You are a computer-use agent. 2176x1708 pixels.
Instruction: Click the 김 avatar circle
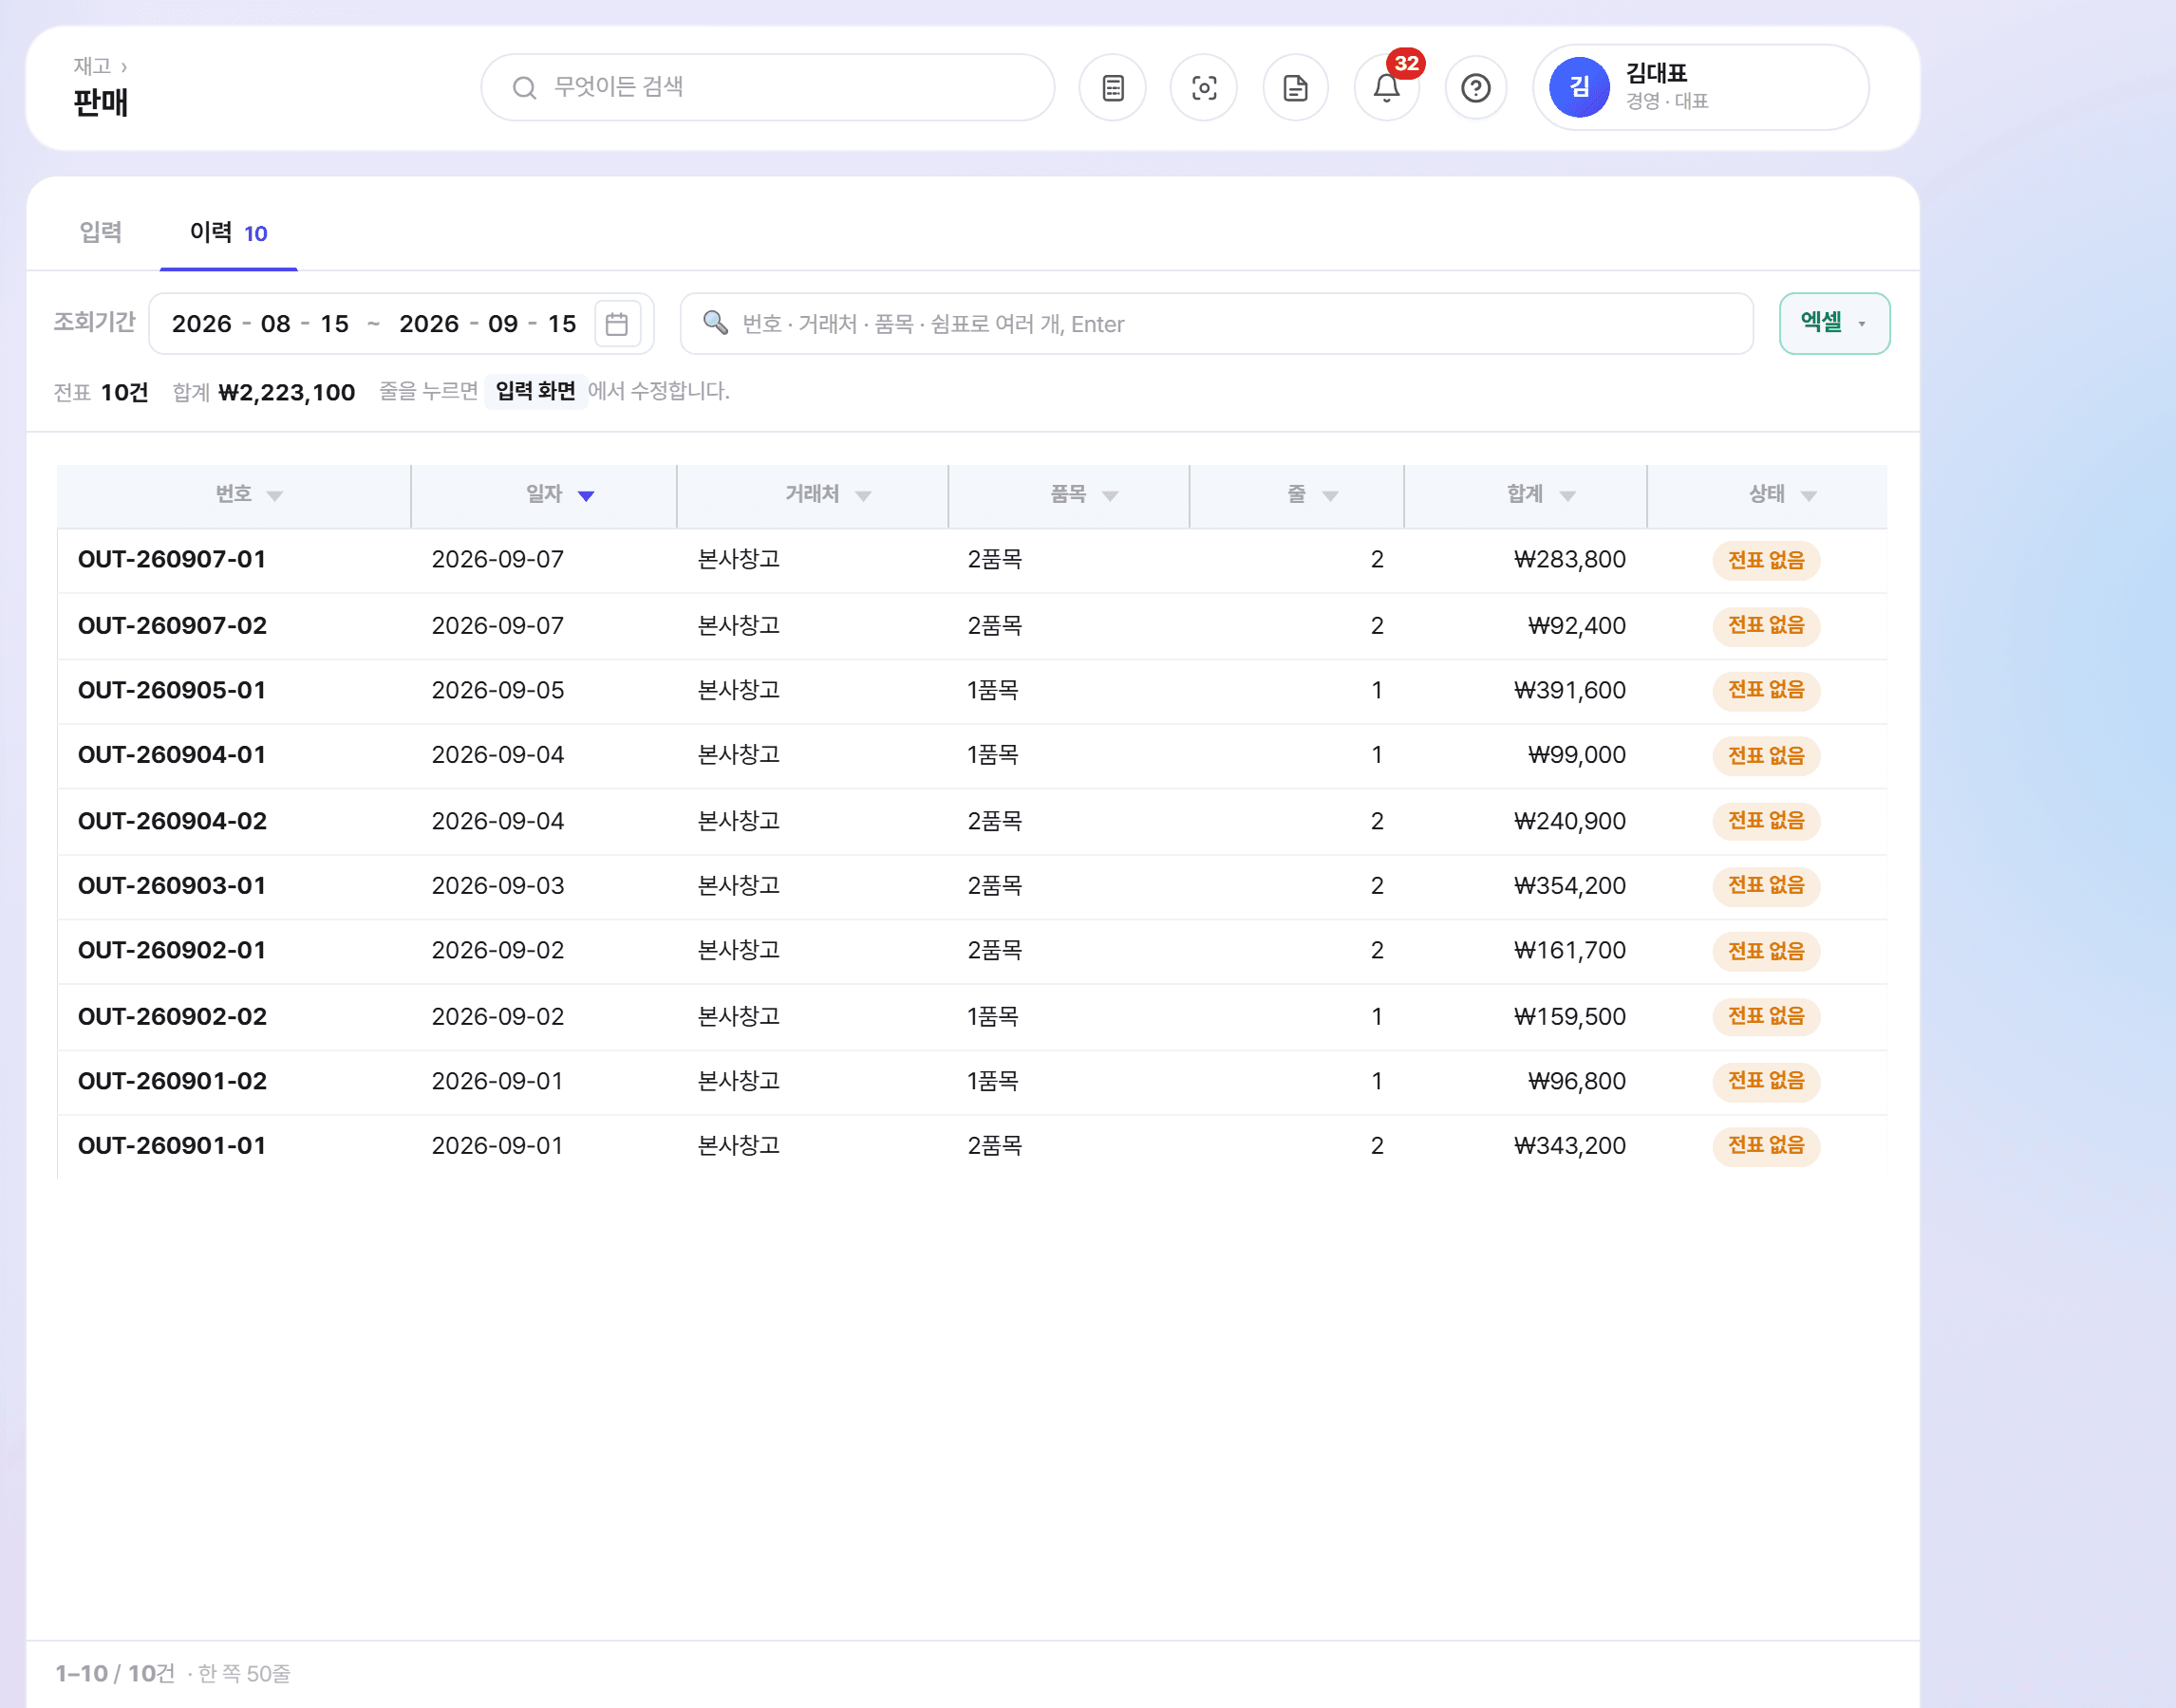[x=1579, y=87]
